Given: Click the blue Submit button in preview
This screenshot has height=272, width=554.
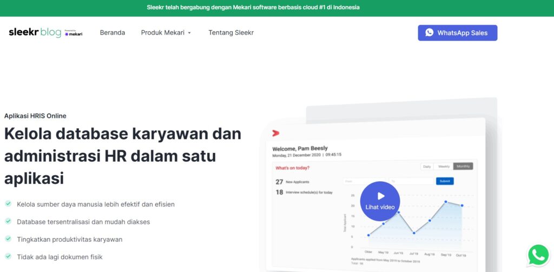Looking at the screenshot, I should (445, 181).
